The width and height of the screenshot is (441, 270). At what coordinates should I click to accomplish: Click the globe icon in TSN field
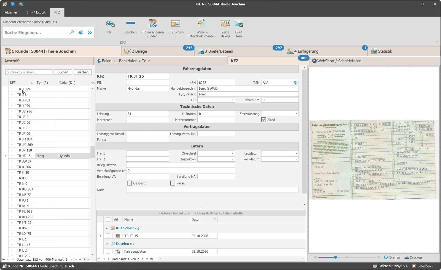(295, 82)
